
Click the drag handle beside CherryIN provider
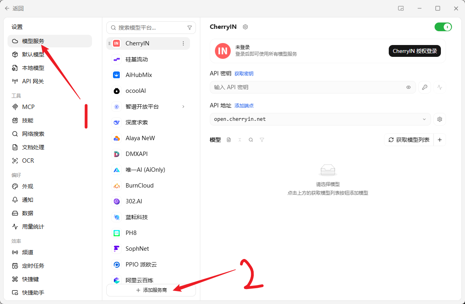(x=109, y=43)
